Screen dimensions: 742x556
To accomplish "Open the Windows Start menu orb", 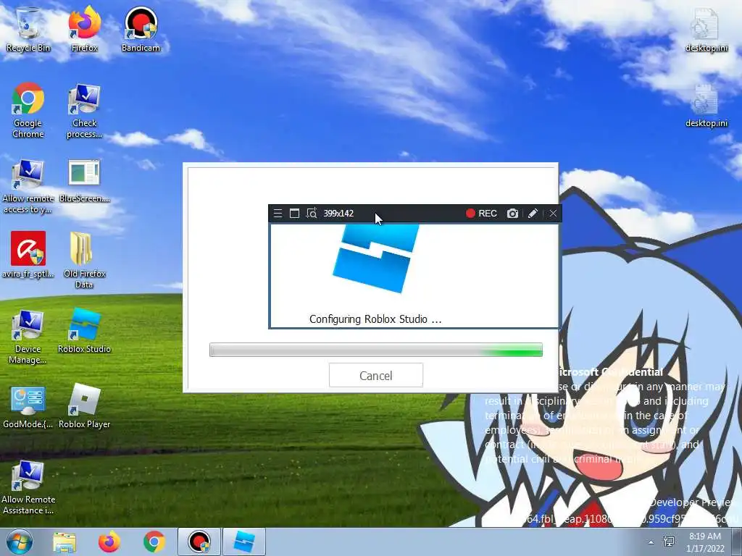I will click(20, 542).
